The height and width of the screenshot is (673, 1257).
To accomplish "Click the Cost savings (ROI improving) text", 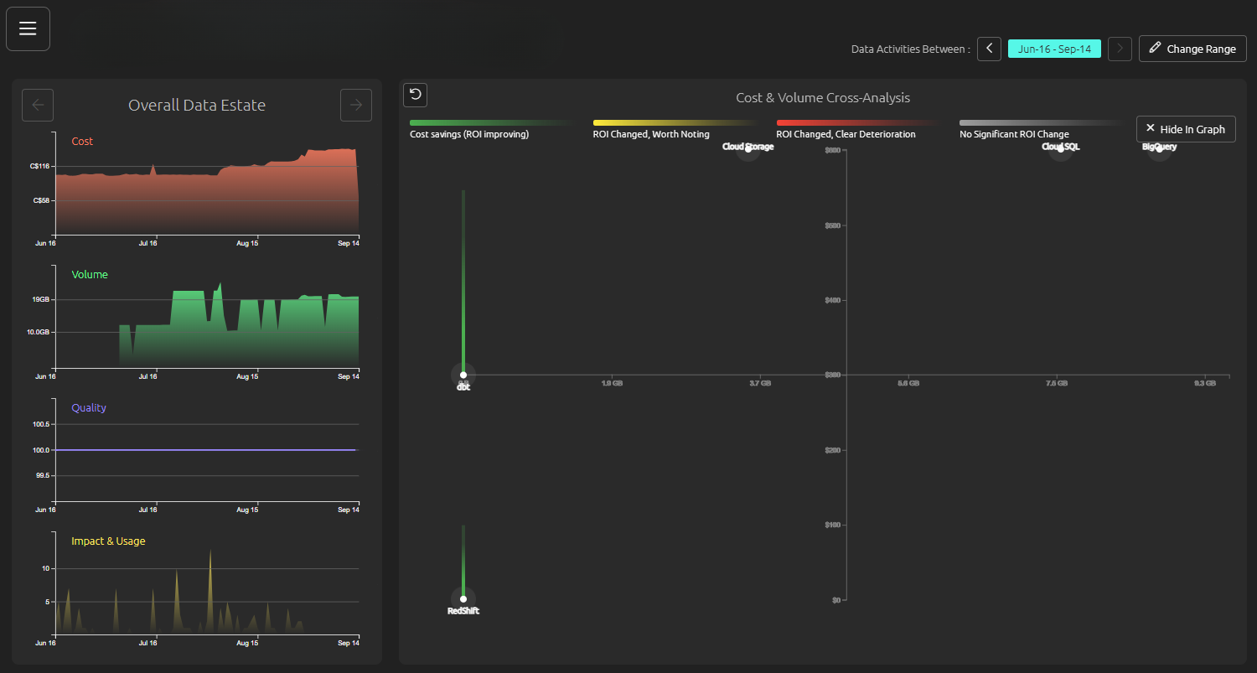I will 469,134.
